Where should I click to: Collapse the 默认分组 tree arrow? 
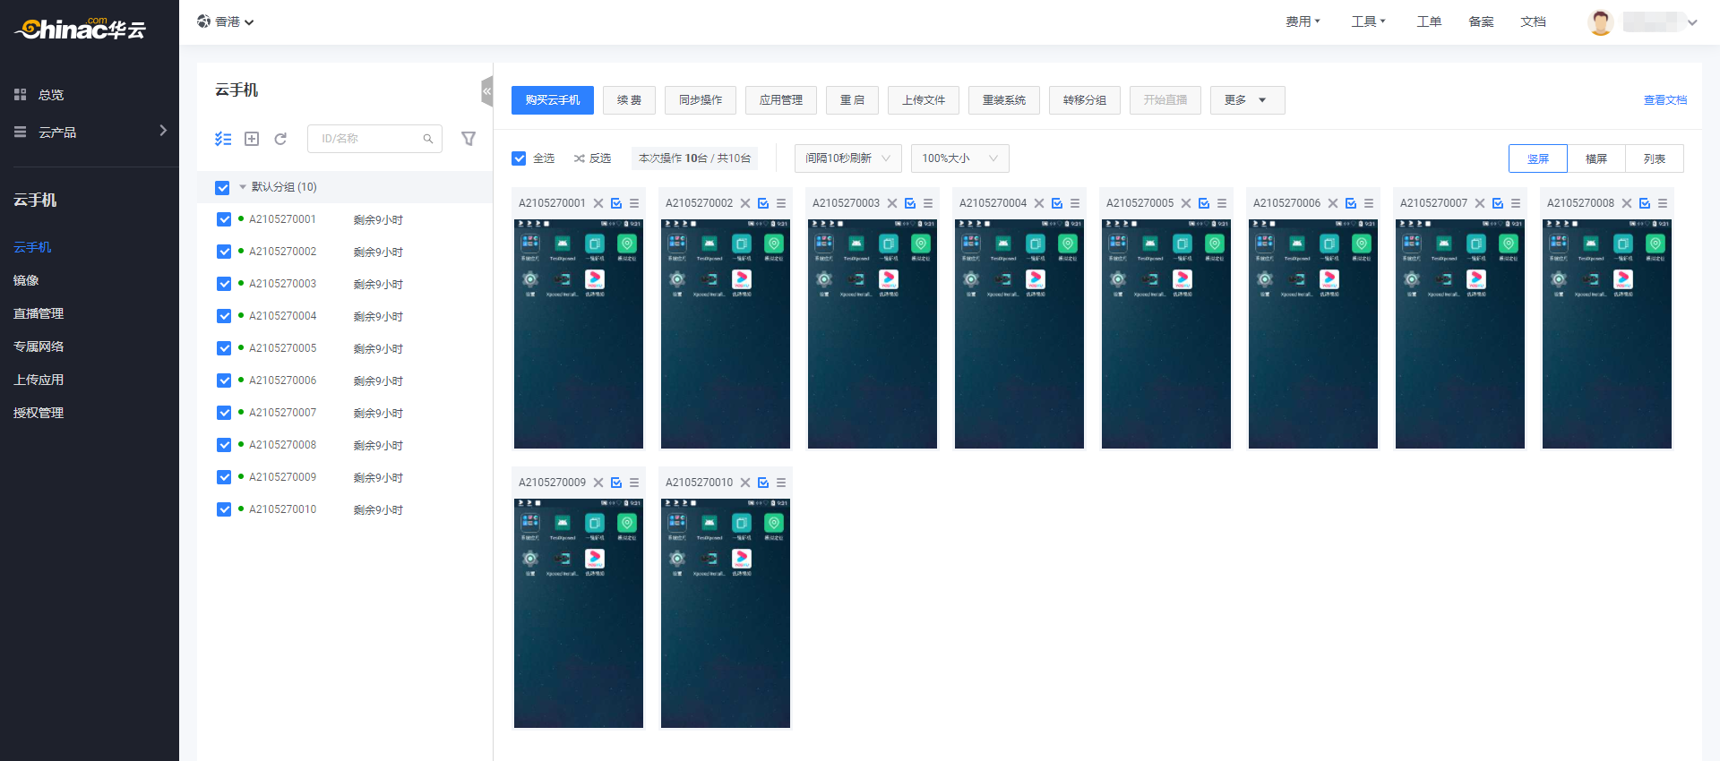(242, 187)
